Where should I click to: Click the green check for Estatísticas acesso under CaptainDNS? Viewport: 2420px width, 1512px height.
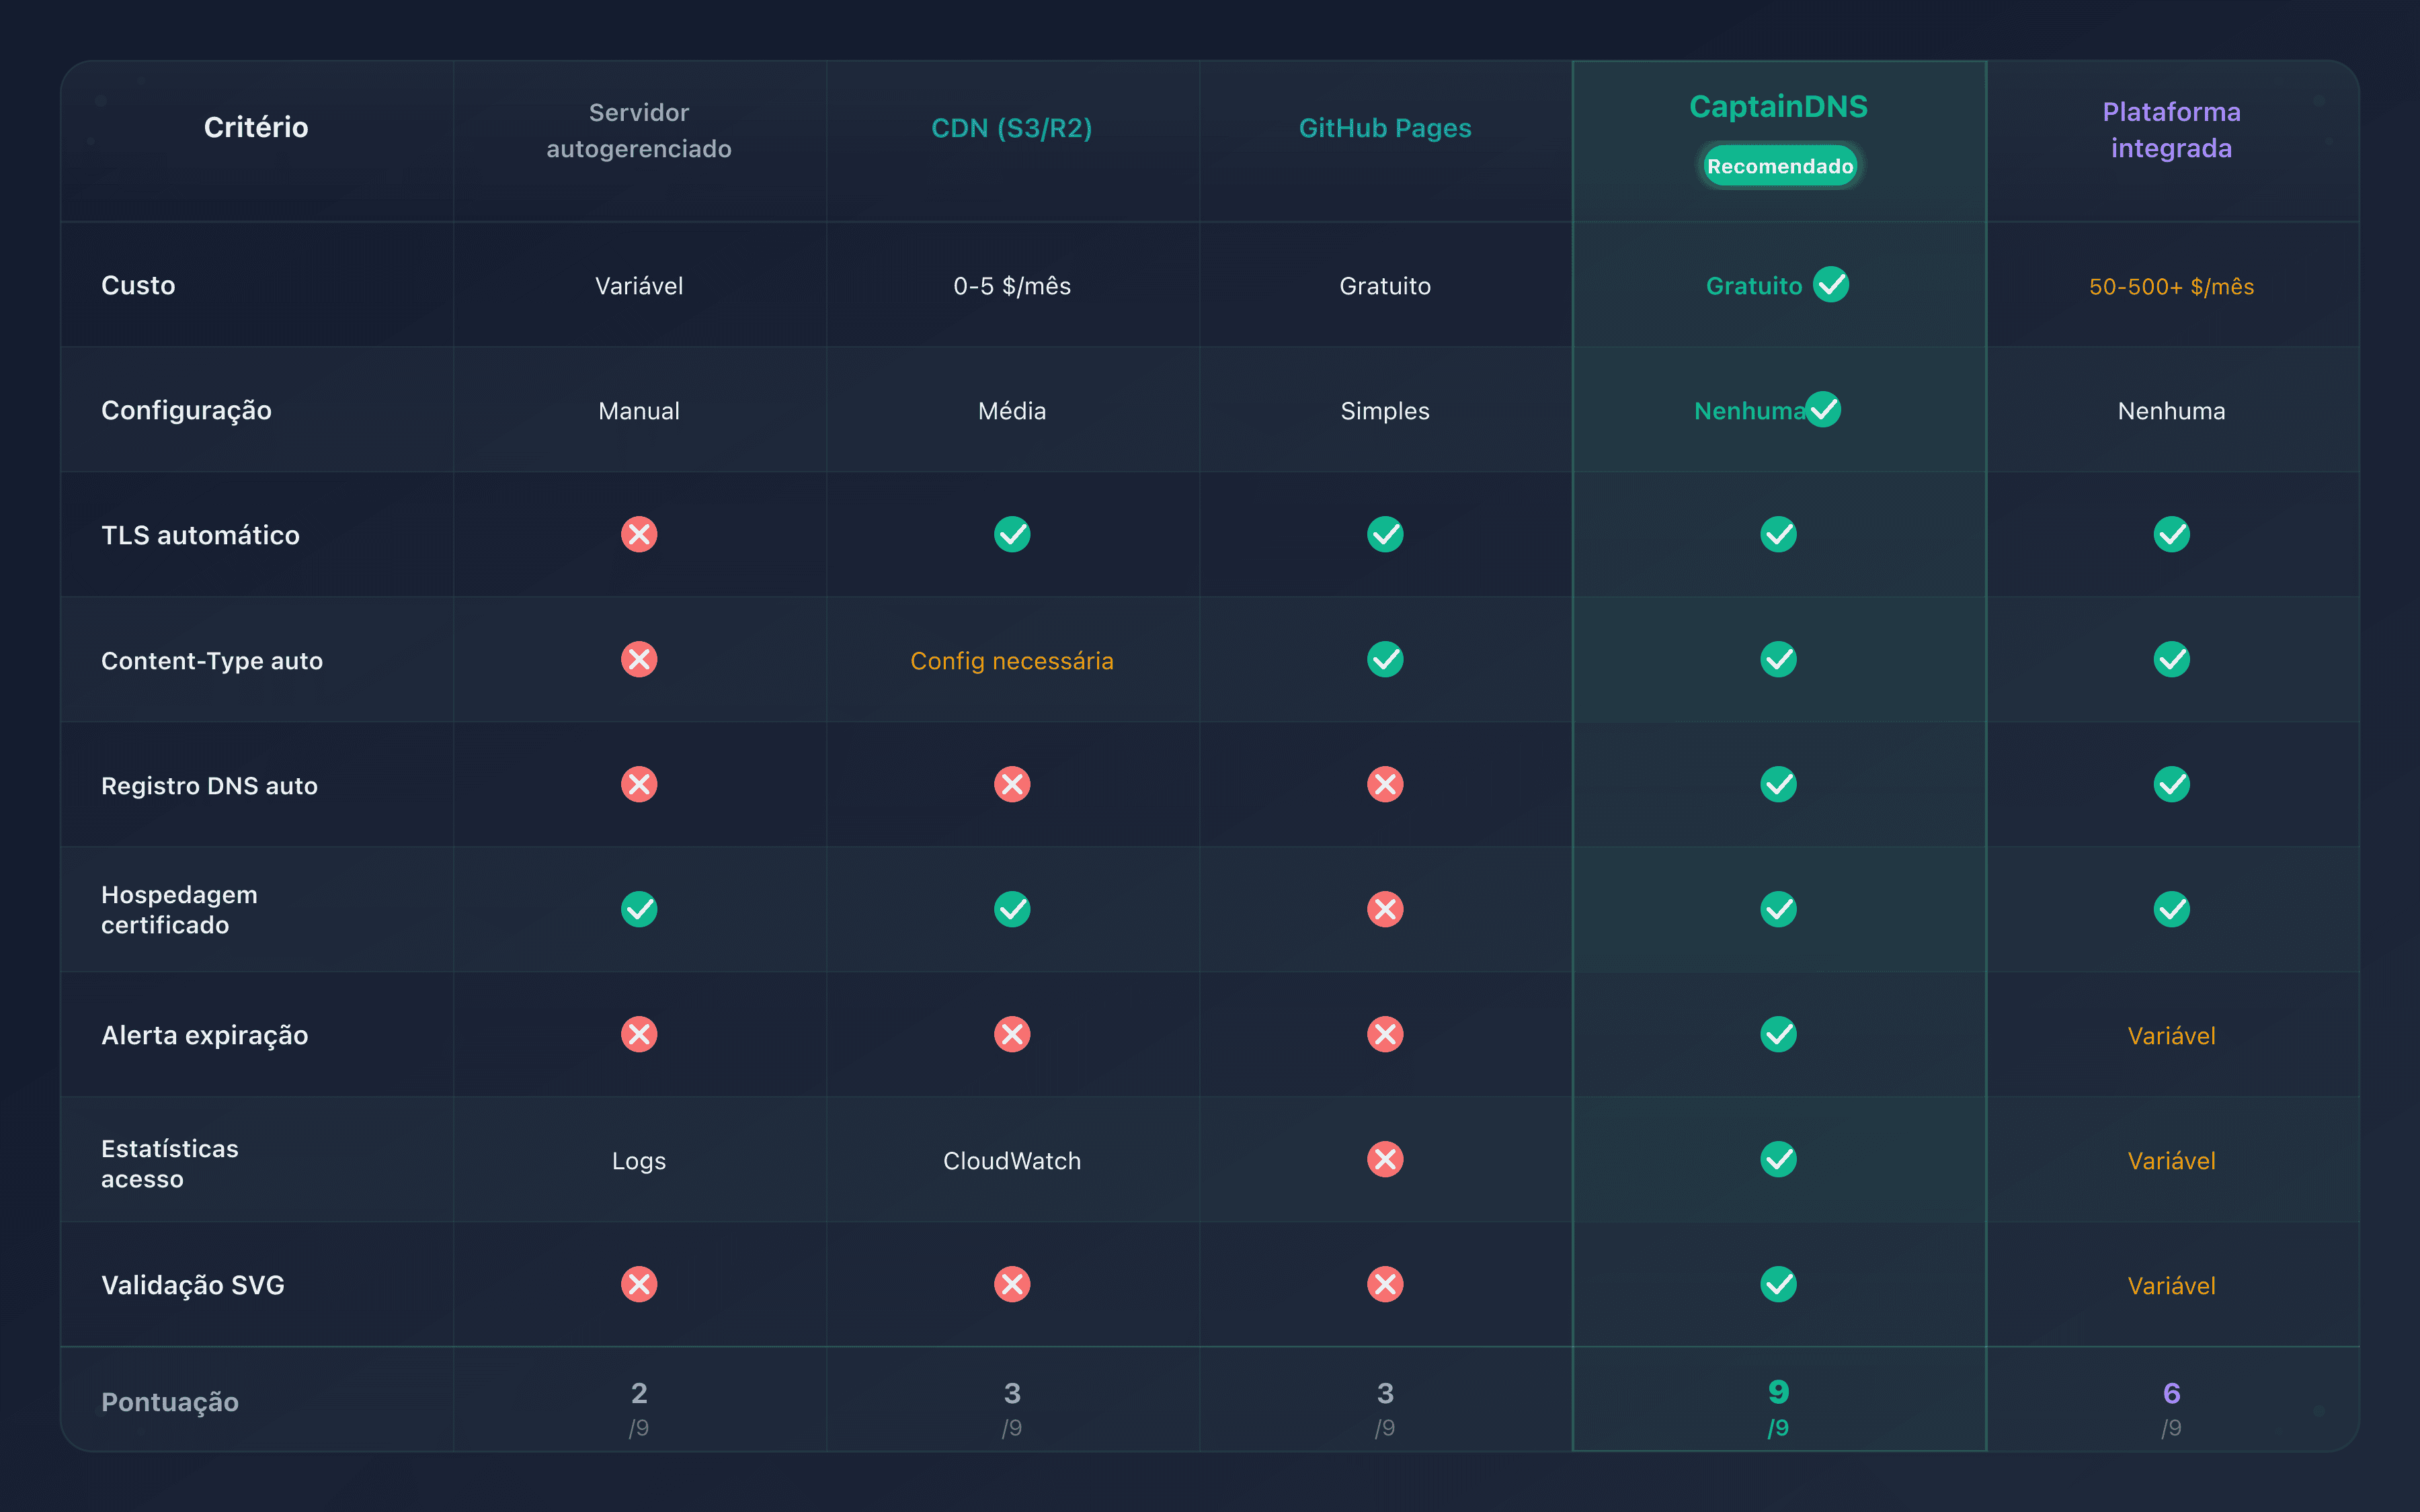1778,1159
